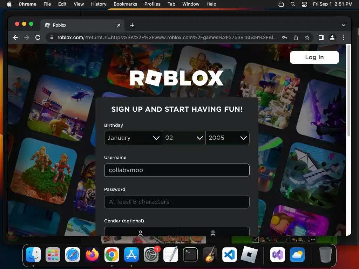This screenshot has height=269, width=359.
Task: Open the Weather-style cloud app in Dock
Action: pyautogui.click(x=297, y=255)
